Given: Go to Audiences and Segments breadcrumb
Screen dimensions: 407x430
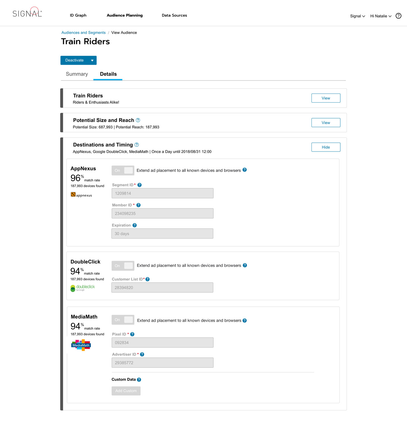Looking at the screenshot, I should point(83,33).
